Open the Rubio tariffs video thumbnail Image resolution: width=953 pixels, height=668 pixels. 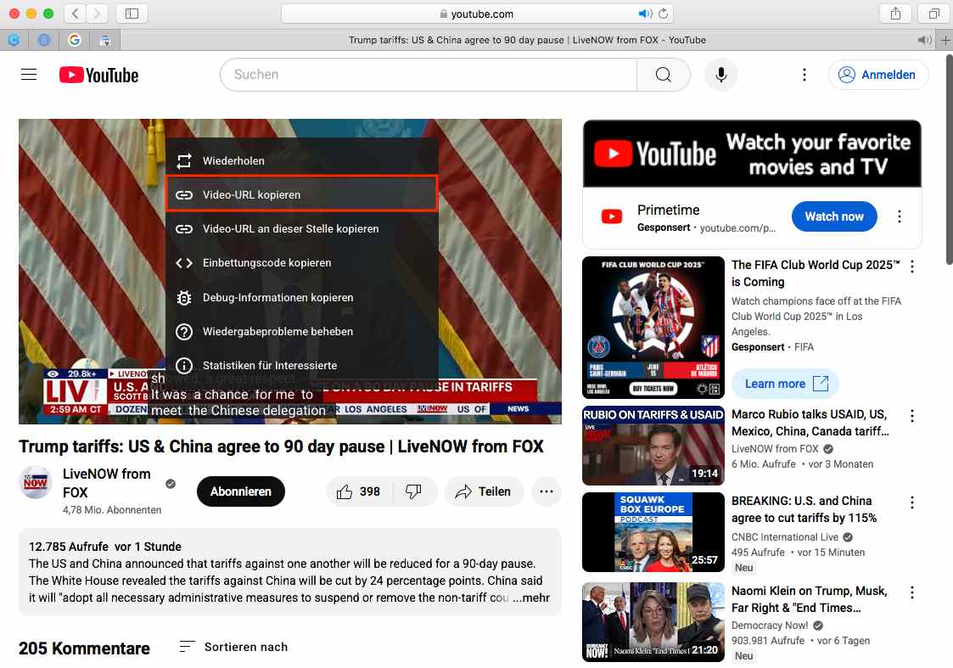tap(653, 447)
